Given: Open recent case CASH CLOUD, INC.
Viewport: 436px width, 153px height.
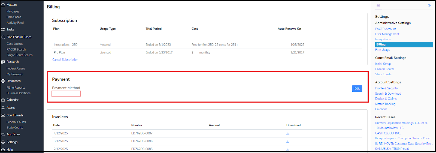Looking at the screenshot, I should [x=388, y=133].
